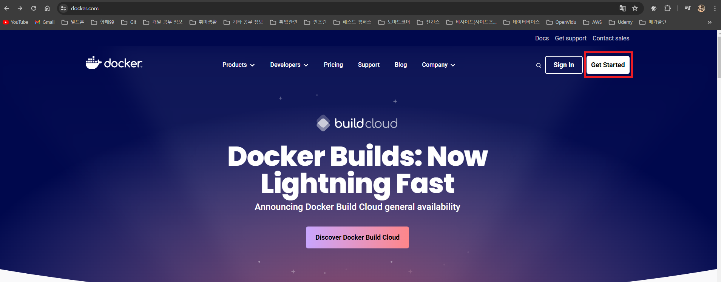Screen dimensions: 721x282
Task: Open the AWS bookmark folder
Action: (x=593, y=22)
